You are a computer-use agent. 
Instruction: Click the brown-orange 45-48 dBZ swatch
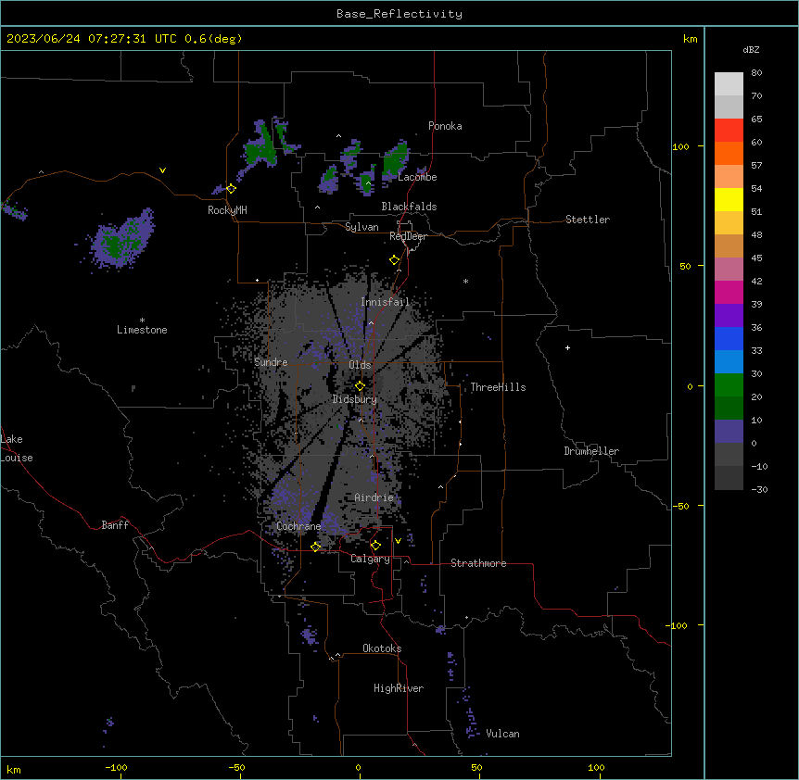point(729,245)
